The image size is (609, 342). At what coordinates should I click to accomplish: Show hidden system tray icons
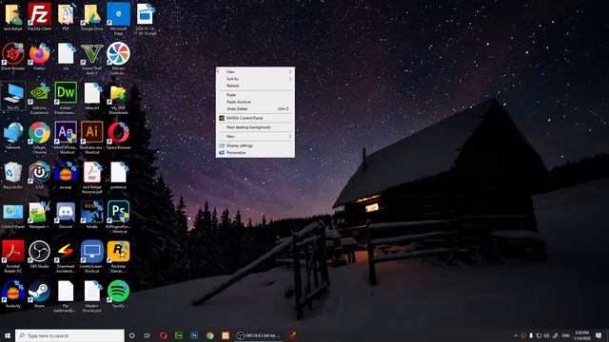coord(516,335)
